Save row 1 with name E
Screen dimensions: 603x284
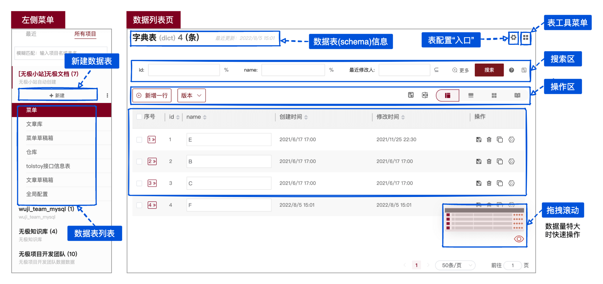tap(478, 139)
